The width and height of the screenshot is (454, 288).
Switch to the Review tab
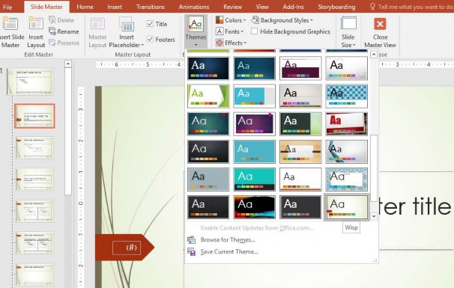tap(232, 7)
